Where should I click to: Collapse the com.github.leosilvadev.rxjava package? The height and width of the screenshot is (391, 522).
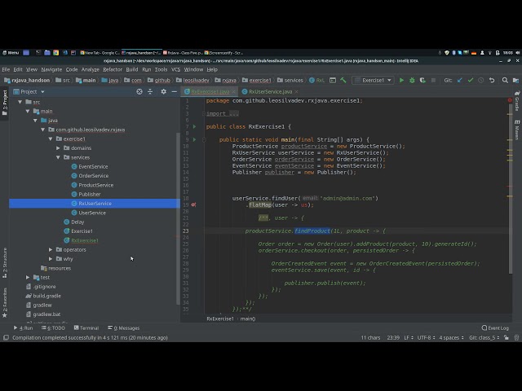pos(43,130)
